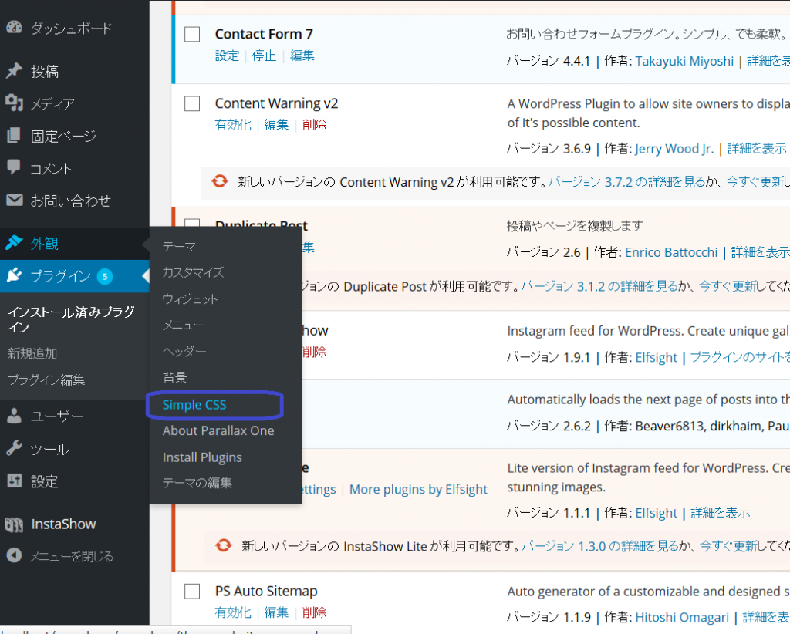Click the Users person icon
Image resolution: width=790 pixels, height=634 pixels.
coord(14,416)
